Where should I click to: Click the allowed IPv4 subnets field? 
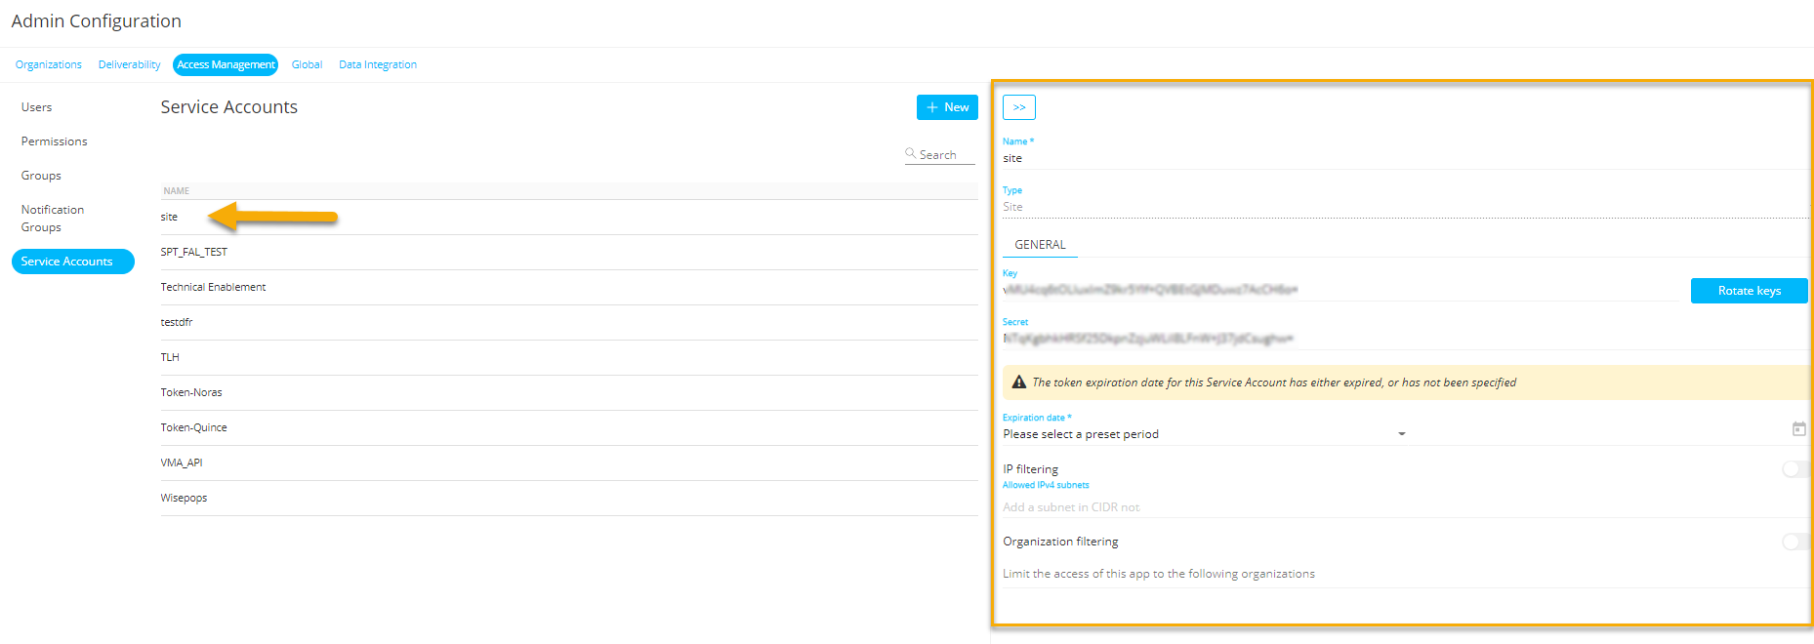(1367, 507)
